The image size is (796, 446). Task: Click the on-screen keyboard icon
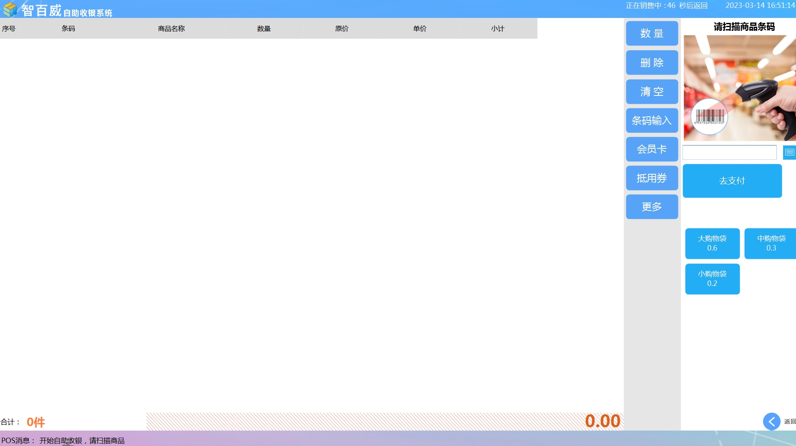coord(789,152)
